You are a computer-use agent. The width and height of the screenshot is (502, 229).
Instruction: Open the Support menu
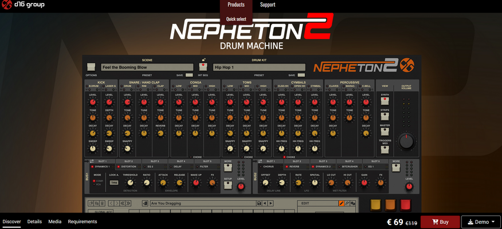coord(268,5)
